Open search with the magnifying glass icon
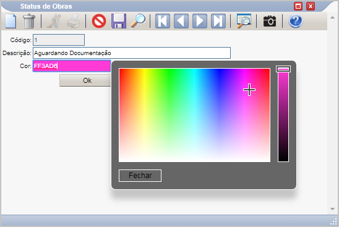The width and height of the screenshot is (339, 227). [x=138, y=21]
